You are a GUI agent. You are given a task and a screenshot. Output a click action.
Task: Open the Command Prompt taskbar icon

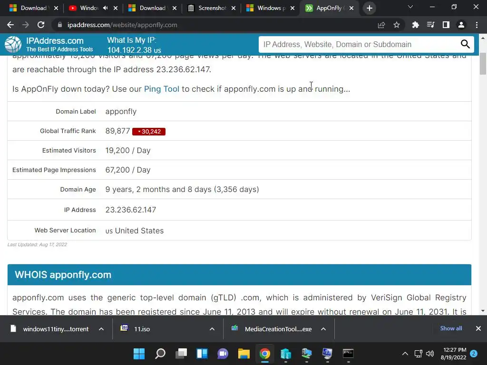pos(348,354)
